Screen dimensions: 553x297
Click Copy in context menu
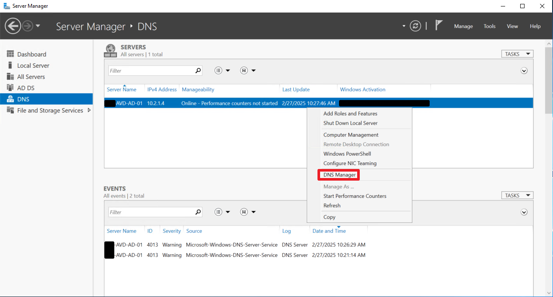click(329, 217)
